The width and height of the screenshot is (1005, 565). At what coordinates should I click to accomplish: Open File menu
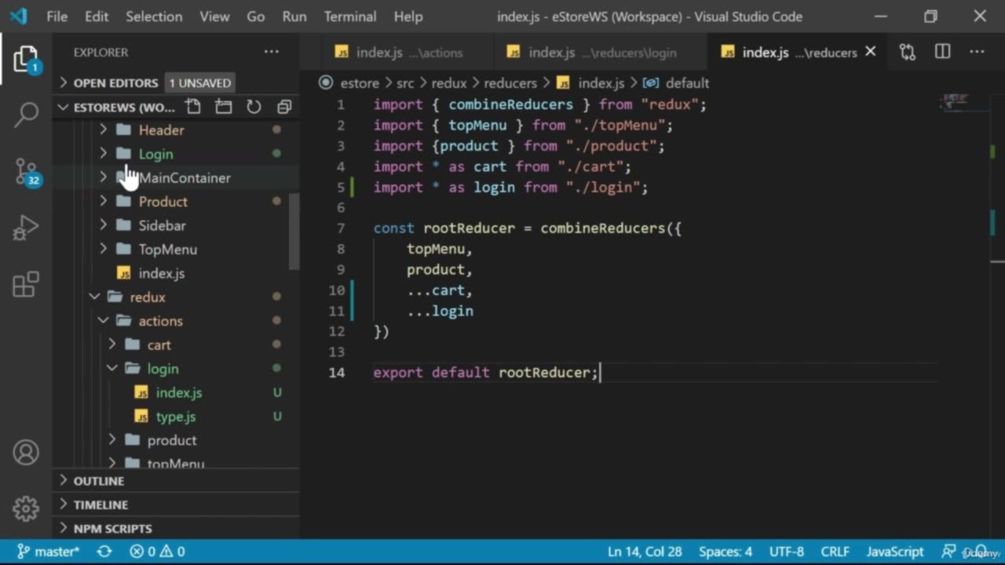[57, 16]
